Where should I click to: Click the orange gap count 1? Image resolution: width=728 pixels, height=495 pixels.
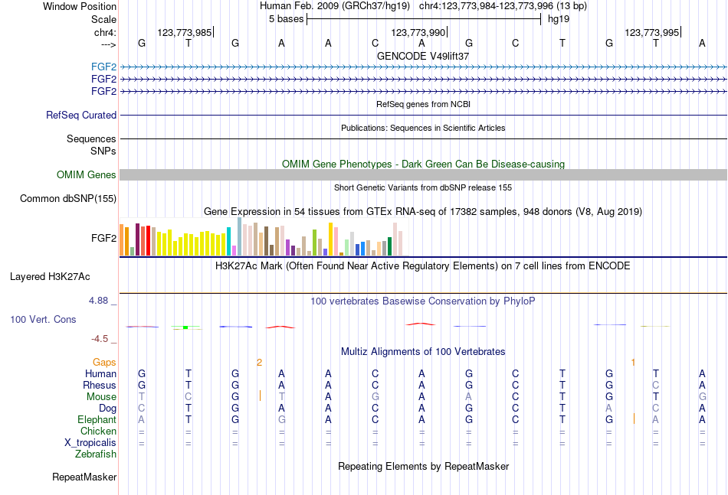pyautogui.click(x=633, y=363)
